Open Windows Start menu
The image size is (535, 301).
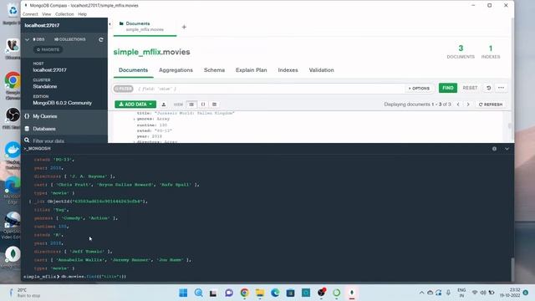click(183, 293)
